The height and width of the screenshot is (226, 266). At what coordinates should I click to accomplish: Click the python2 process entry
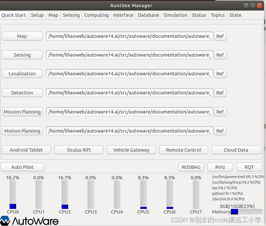(x=227, y=193)
